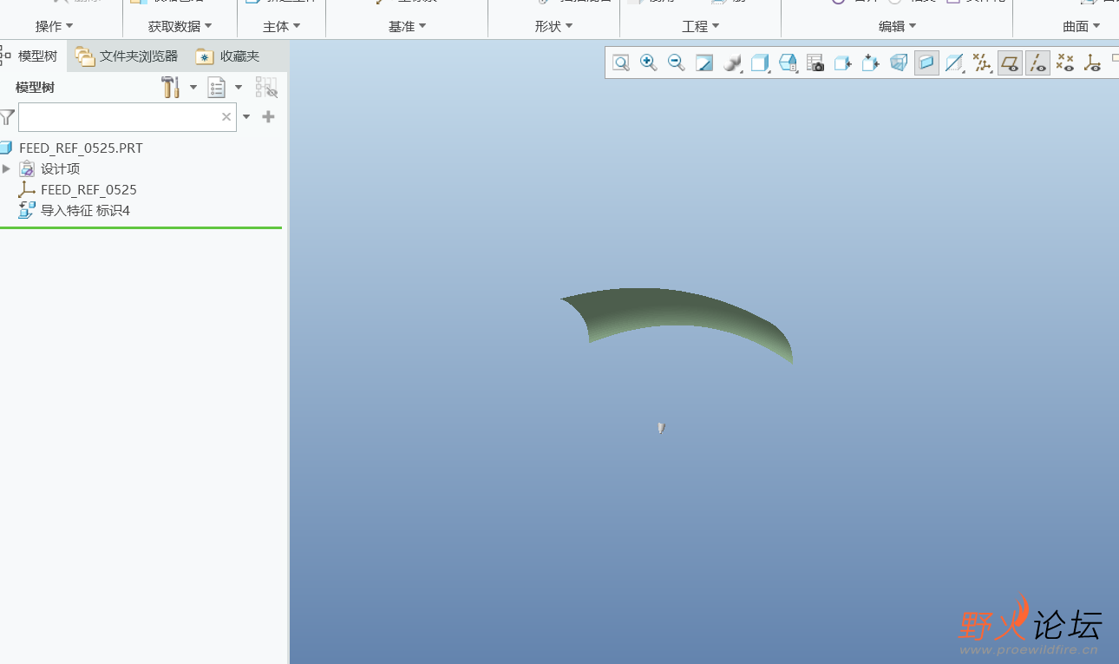Open the search options dropdown arrow
The height and width of the screenshot is (664, 1119).
246,117
